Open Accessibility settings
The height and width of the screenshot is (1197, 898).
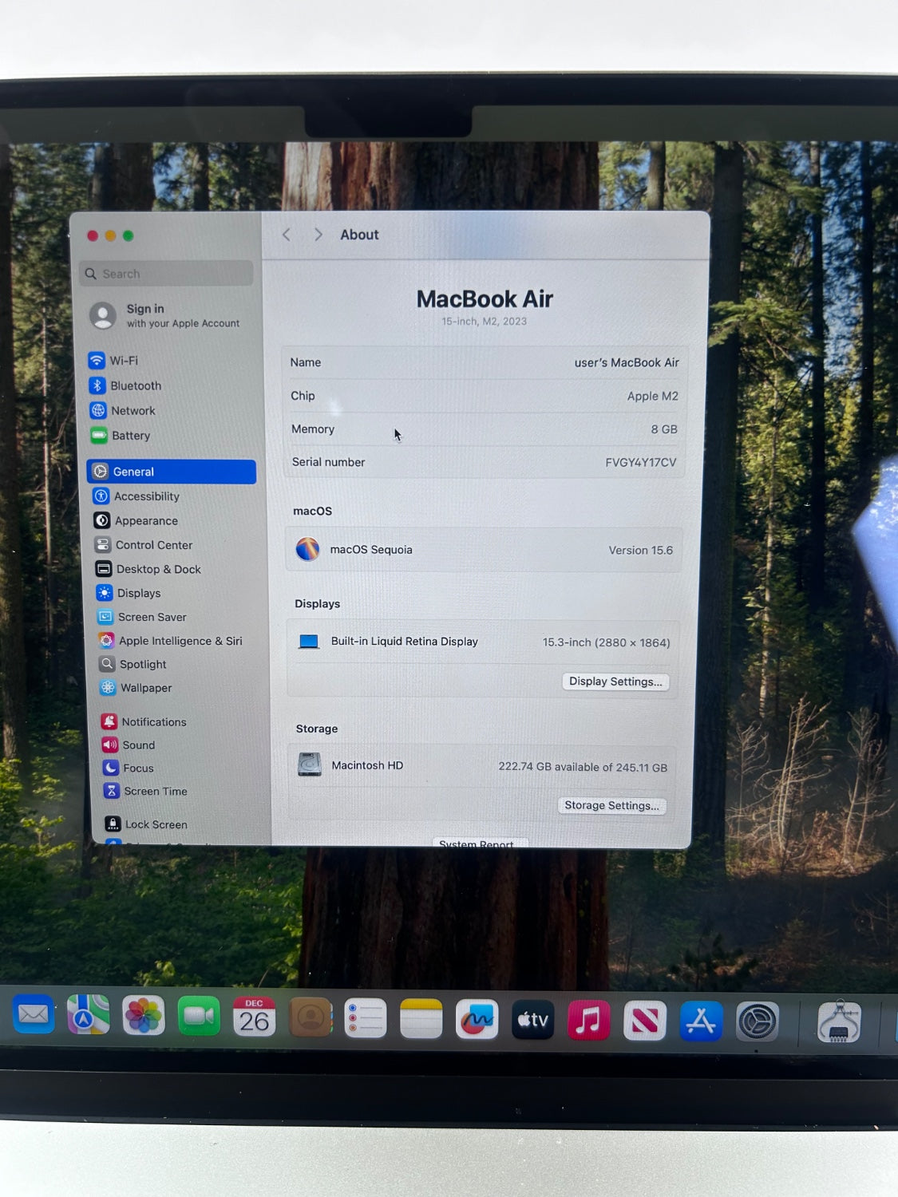pos(146,496)
